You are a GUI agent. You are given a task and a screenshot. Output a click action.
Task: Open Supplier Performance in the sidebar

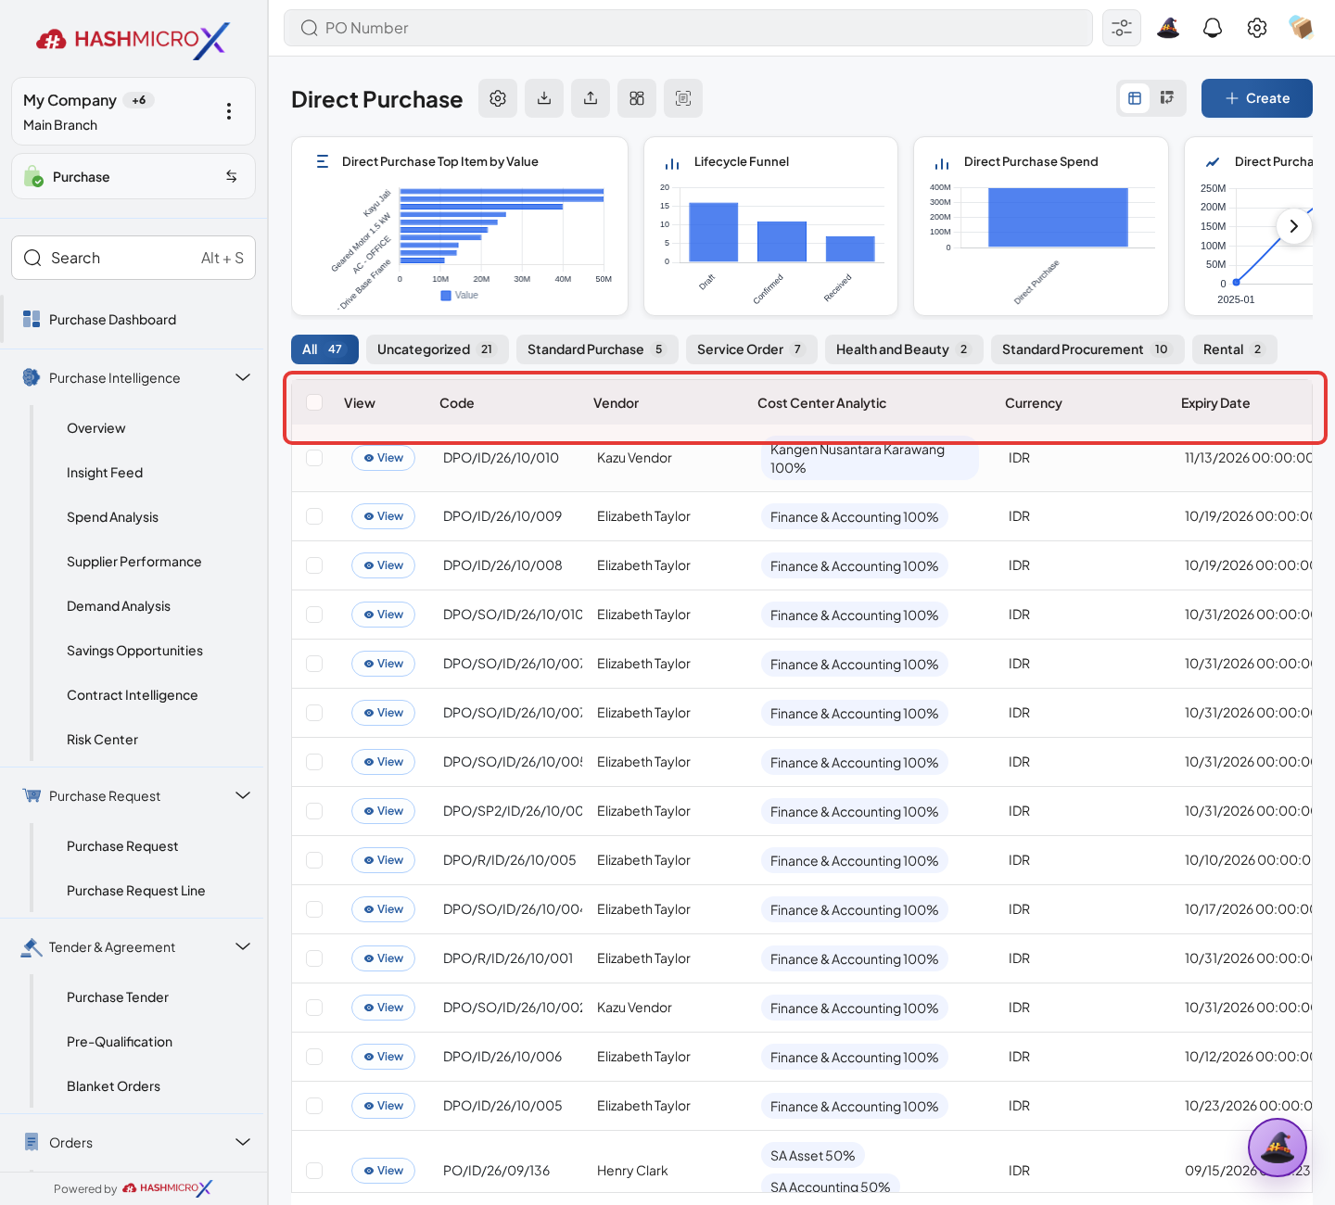[134, 562]
